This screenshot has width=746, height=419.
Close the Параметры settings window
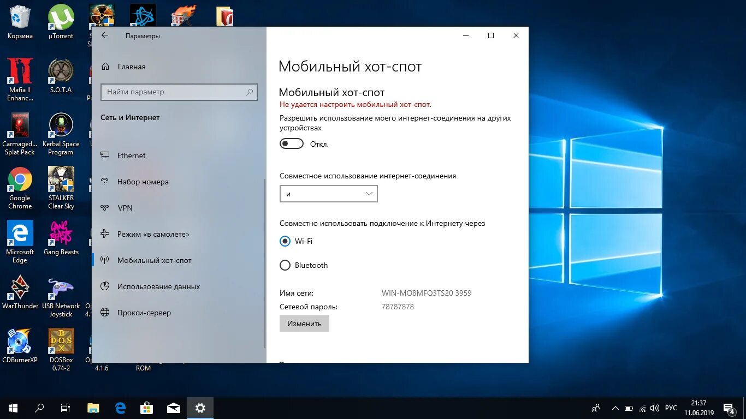[x=516, y=35]
